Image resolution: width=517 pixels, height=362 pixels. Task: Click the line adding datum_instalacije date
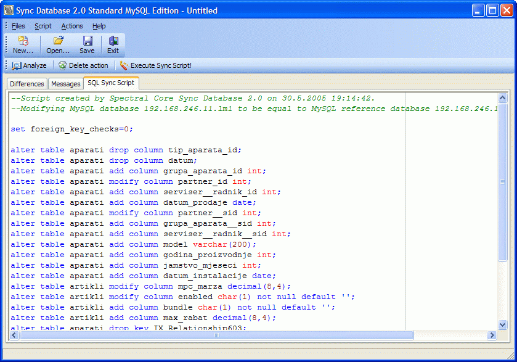click(143, 276)
